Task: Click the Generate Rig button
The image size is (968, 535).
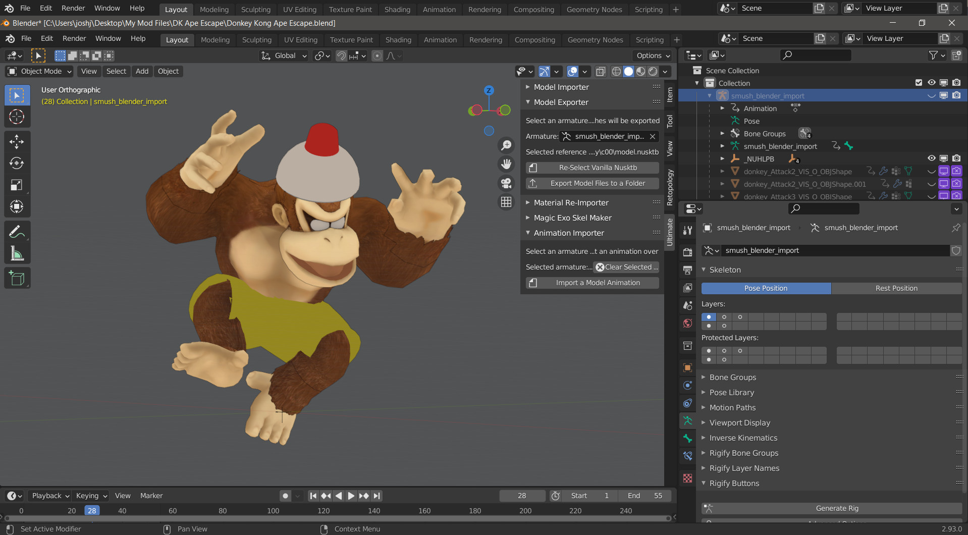Action: click(832, 508)
